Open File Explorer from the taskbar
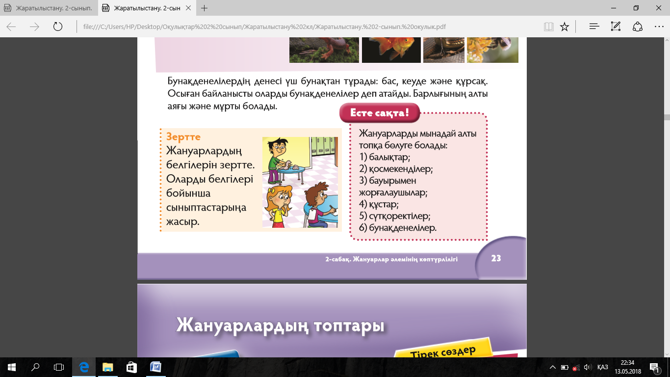This screenshot has width=670, height=377. [107, 367]
